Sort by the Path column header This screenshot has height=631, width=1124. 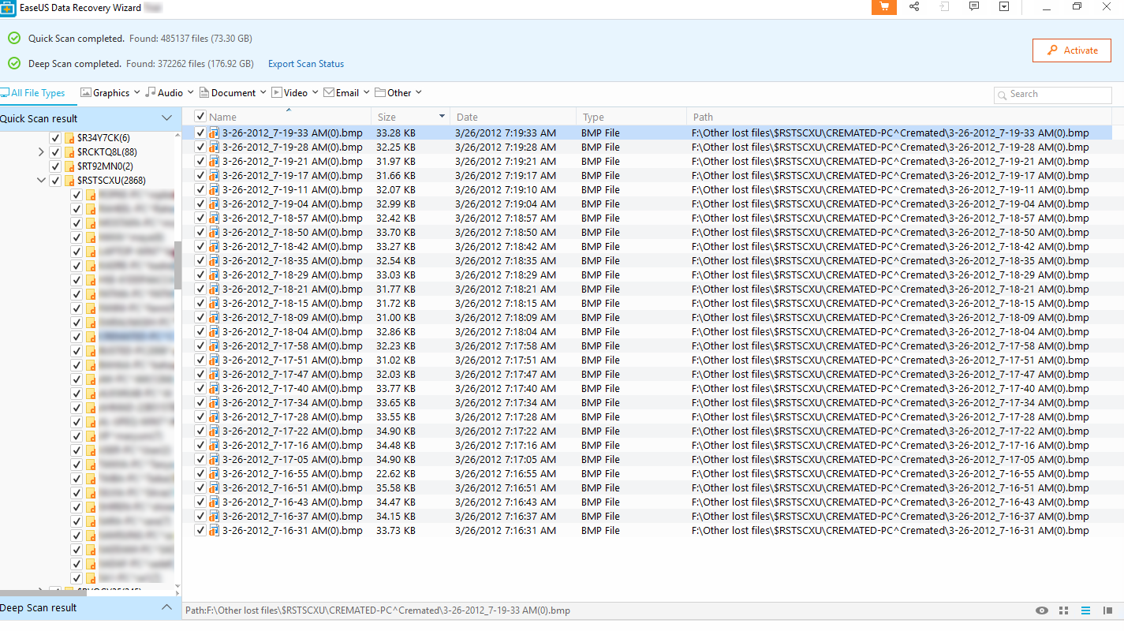pos(703,117)
